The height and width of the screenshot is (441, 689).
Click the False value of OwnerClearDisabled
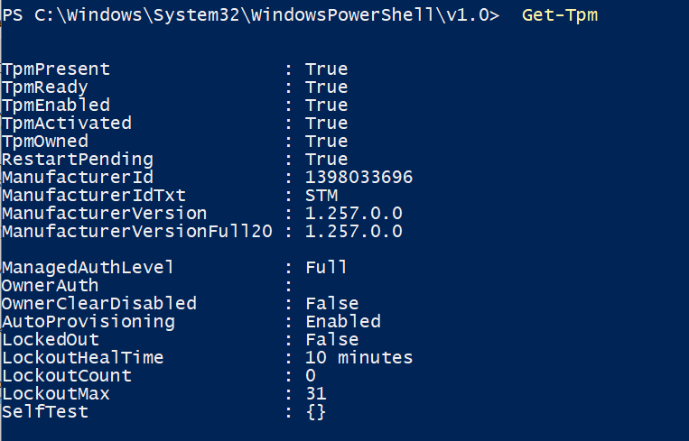[x=332, y=303]
